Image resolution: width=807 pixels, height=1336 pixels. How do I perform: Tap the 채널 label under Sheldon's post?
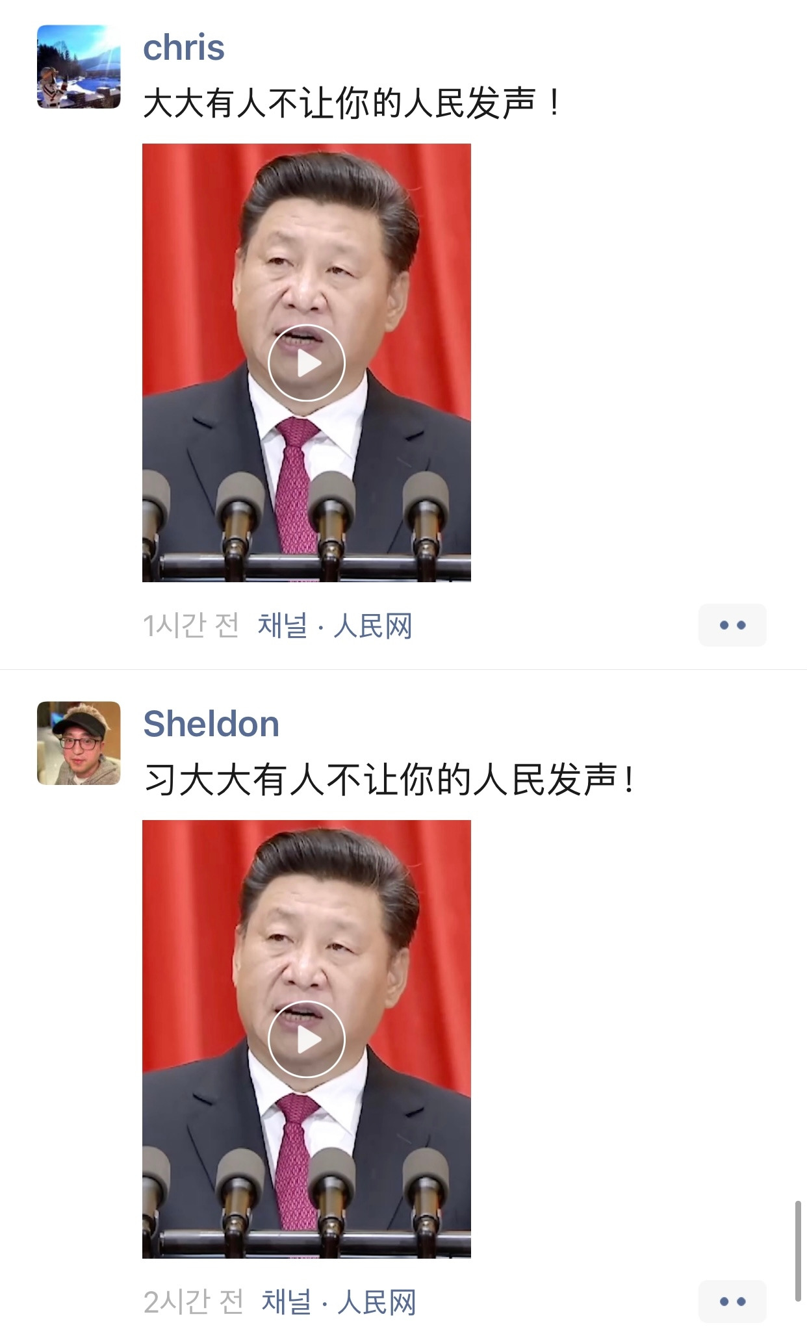(287, 1302)
